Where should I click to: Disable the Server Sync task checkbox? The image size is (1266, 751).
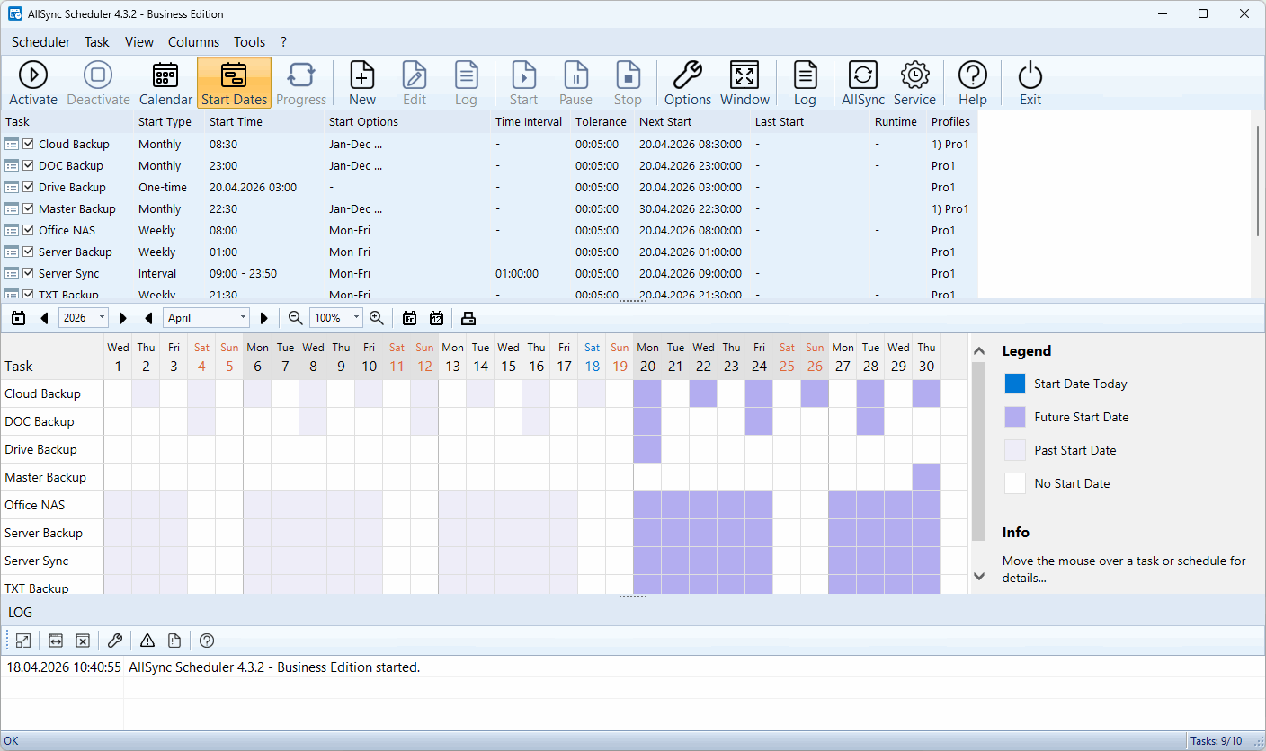pos(29,273)
